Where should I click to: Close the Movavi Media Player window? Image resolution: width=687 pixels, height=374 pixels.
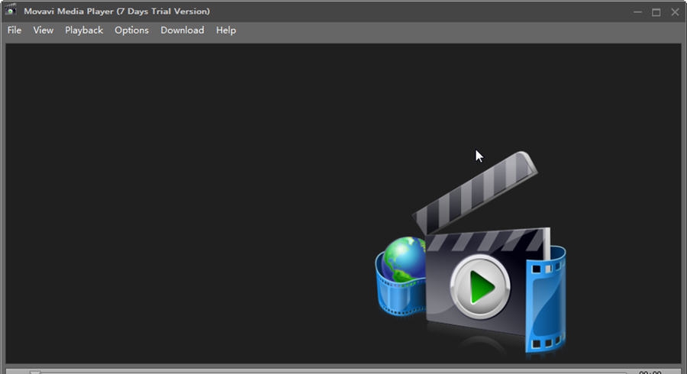(x=675, y=11)
